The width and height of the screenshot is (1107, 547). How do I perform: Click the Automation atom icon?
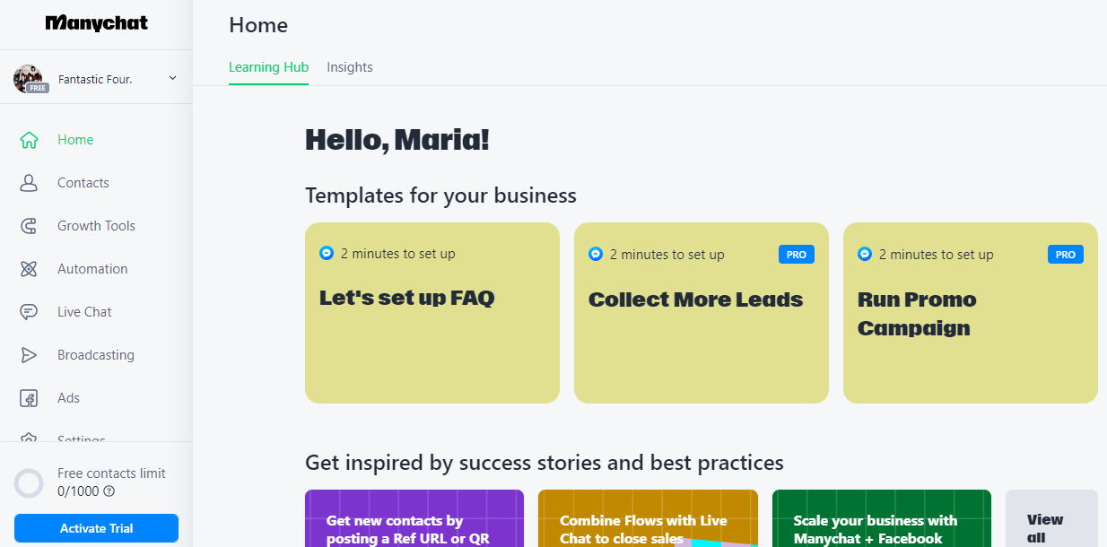[29, 269]
